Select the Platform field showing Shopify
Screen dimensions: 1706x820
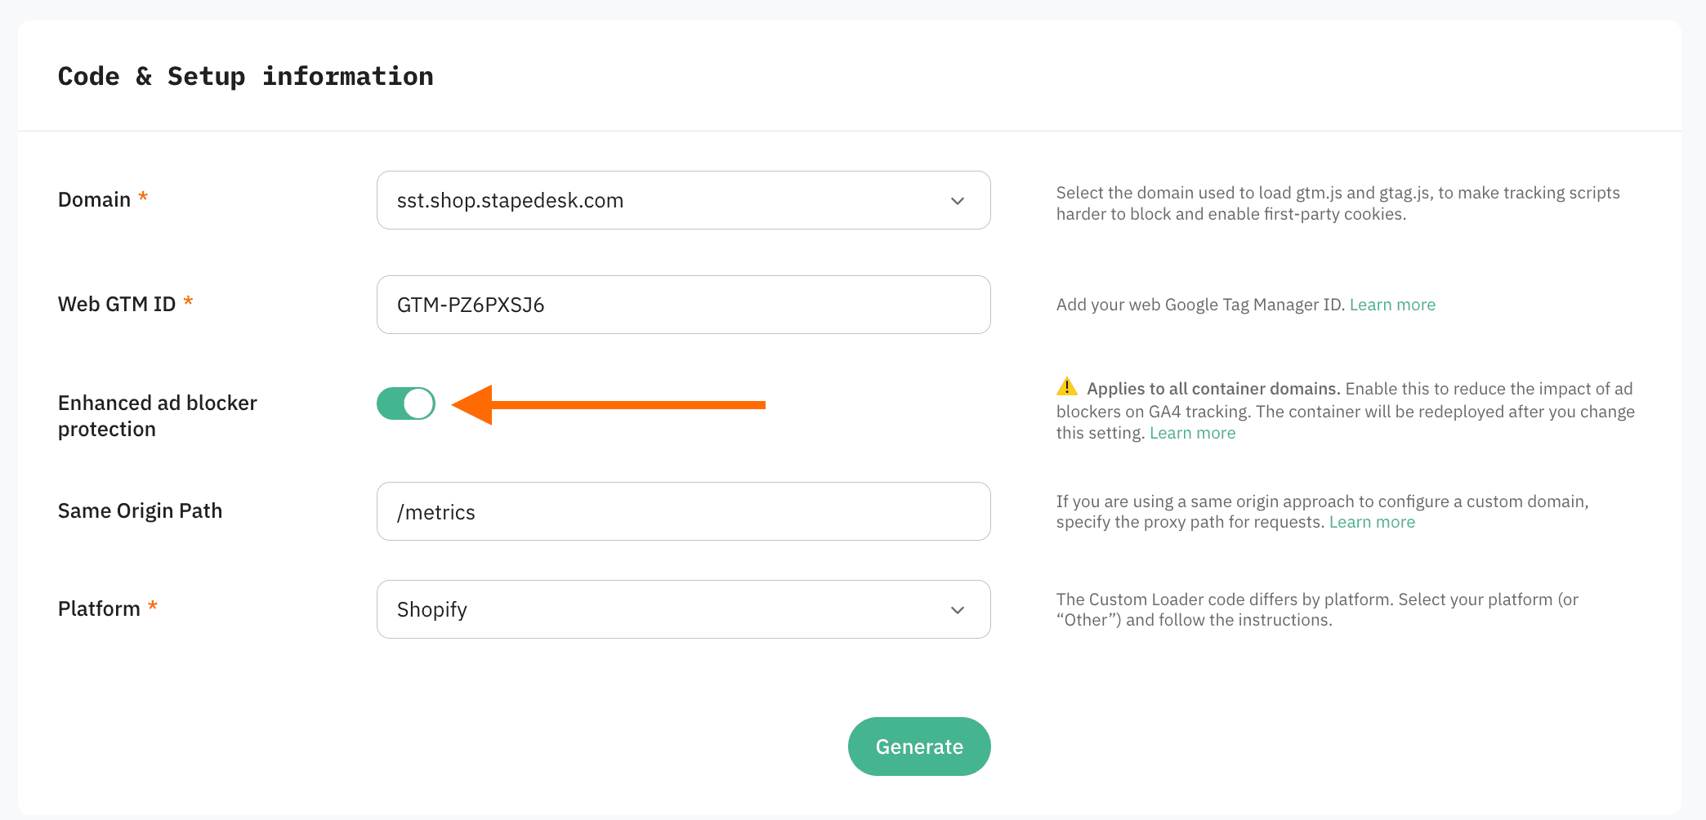[x=683, y=609]
